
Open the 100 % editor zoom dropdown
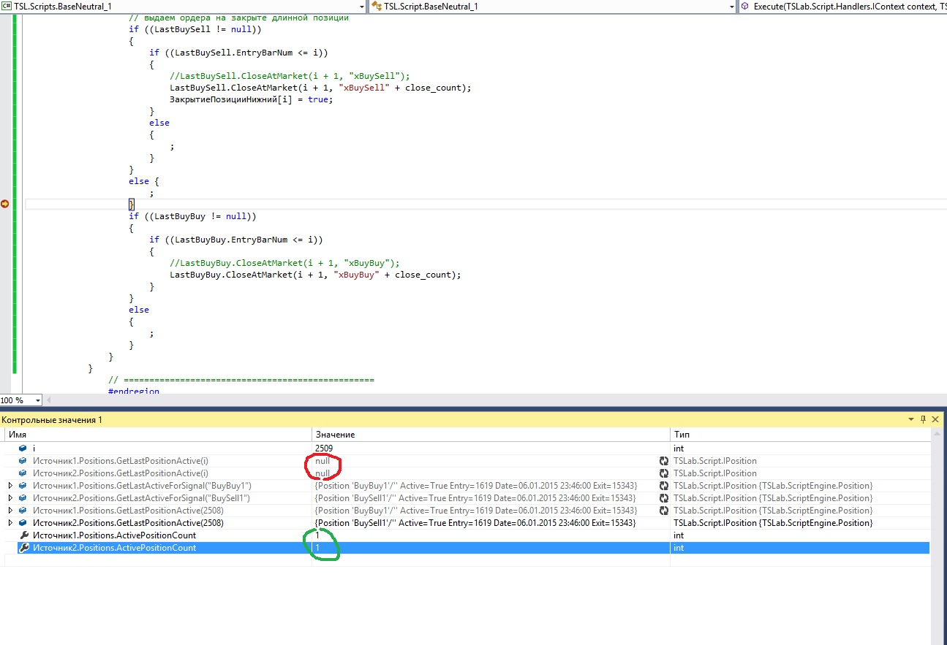pyautogui.click(x=38, y=400)
